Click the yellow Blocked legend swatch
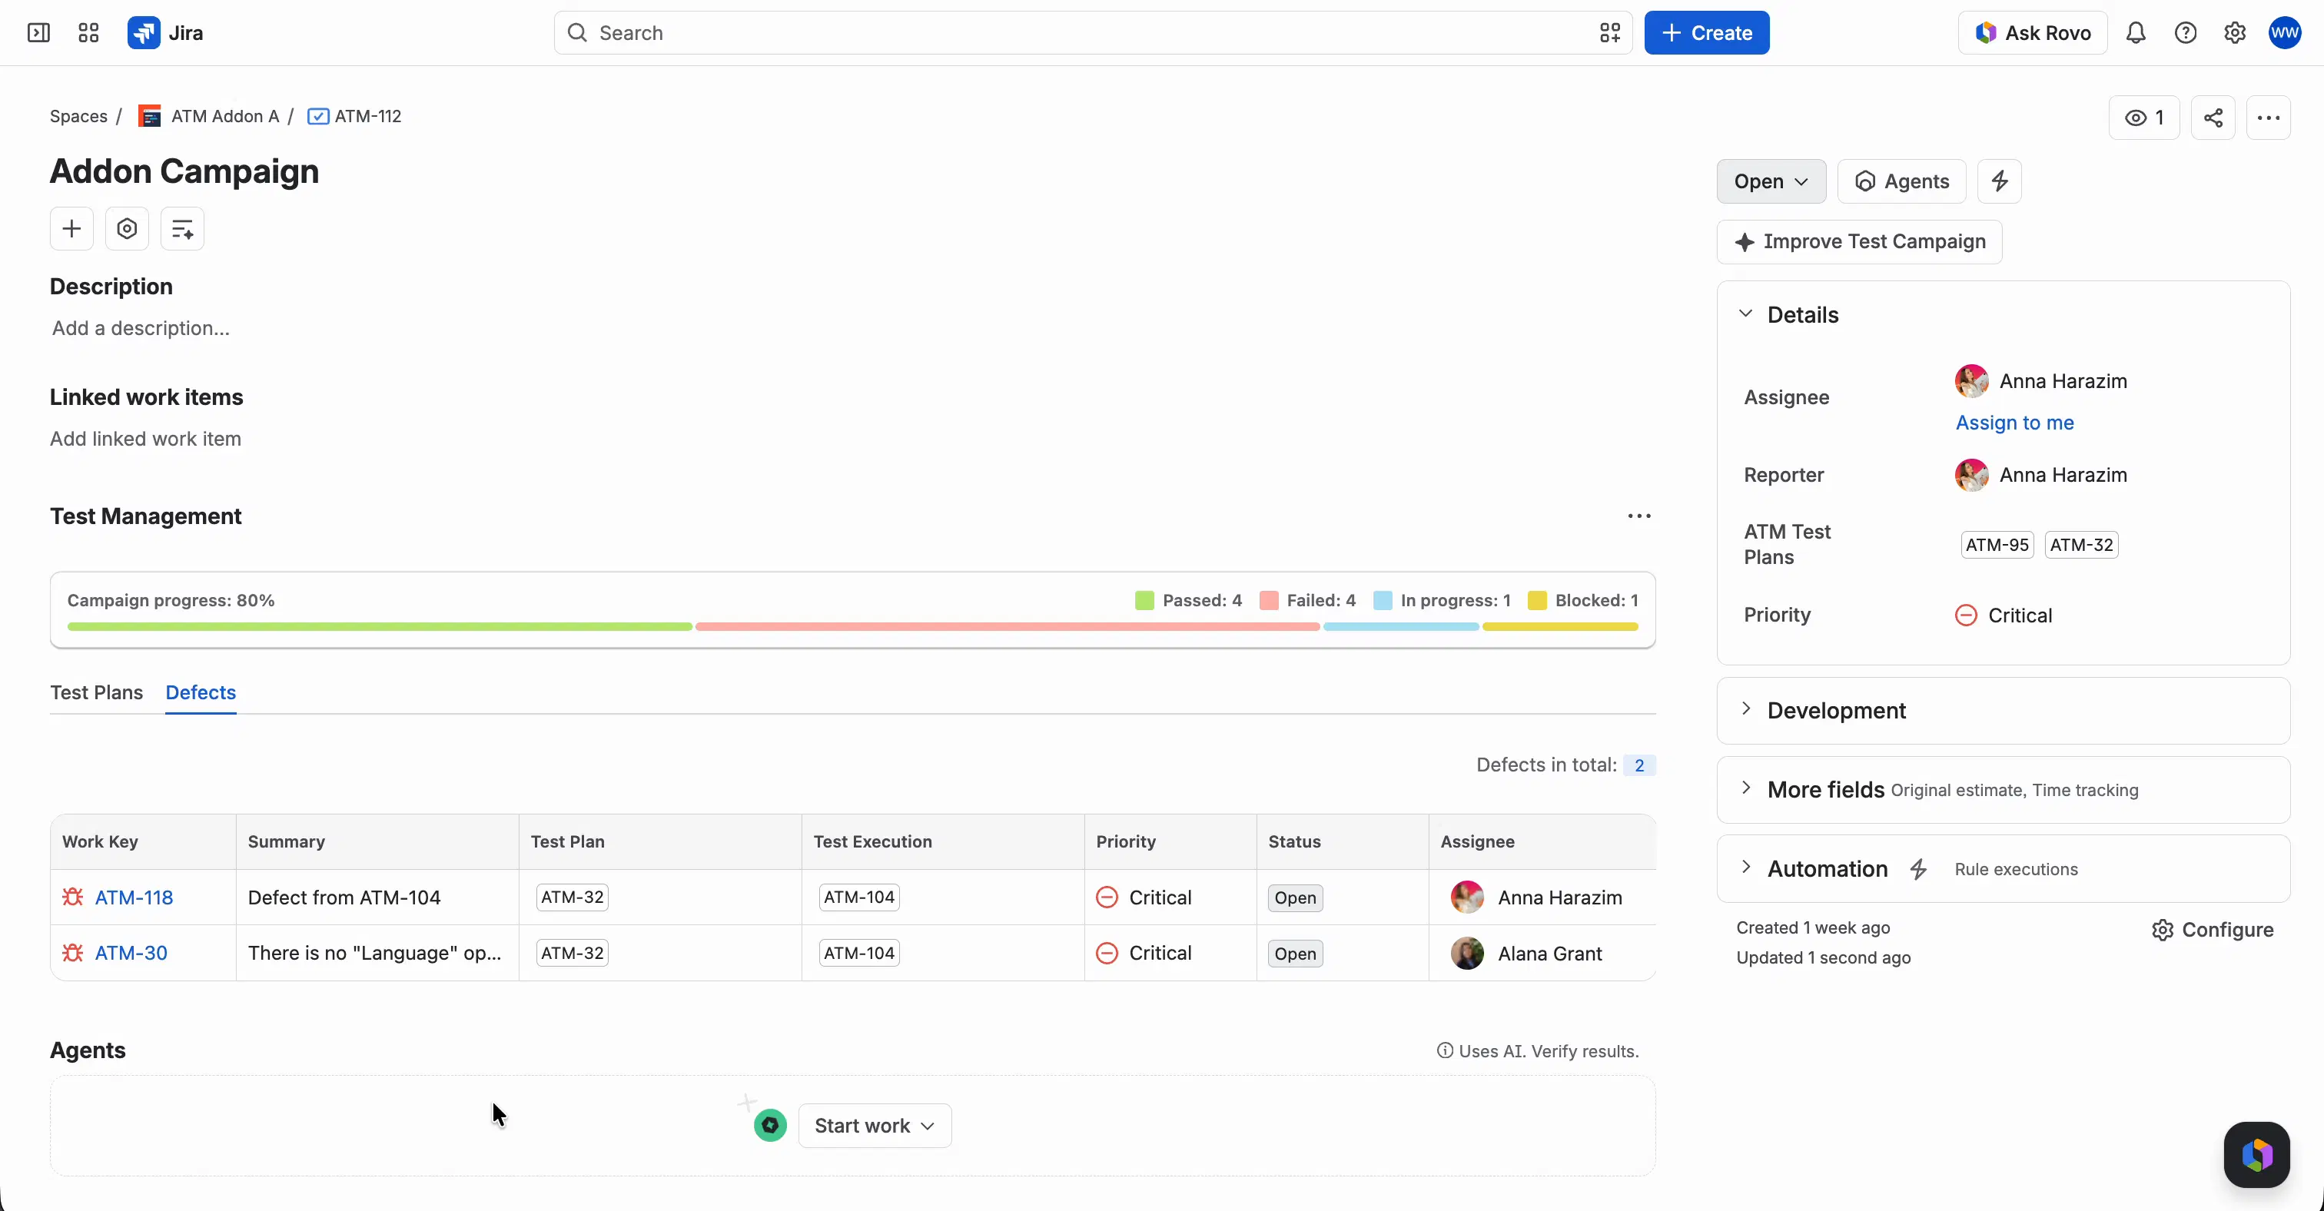This screenshot has height=1211, width=2324. (1536, 601)
